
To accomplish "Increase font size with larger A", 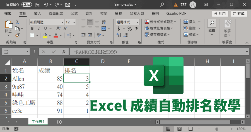I will (59, 28).
